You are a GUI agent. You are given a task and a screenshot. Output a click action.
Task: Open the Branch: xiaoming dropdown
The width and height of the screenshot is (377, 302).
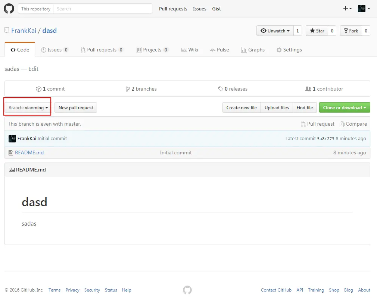(28, 107)
